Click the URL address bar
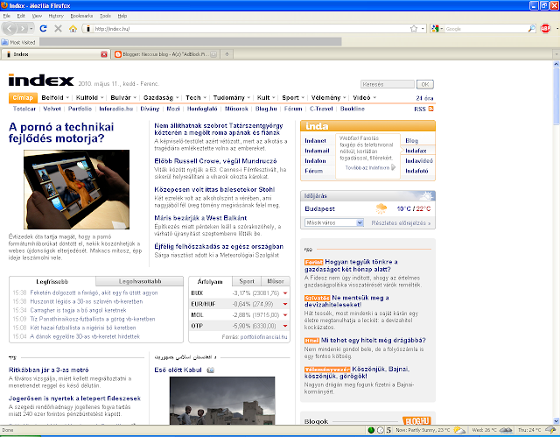The height and width of the screenshot is (437, 560). [250, 29]
